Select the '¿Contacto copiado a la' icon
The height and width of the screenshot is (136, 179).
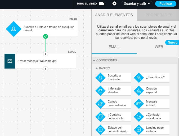click(x=100, y=117)
